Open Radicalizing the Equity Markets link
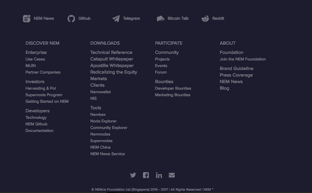 coord(114,75)
